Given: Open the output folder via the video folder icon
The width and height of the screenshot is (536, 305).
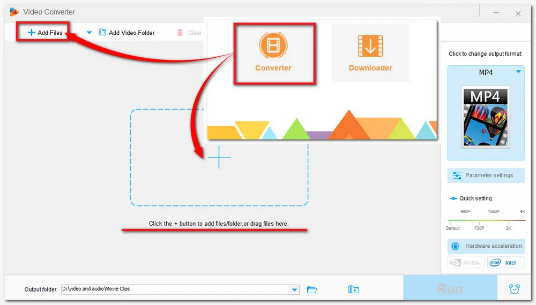Looking at the screenshot, I should click(353, 289).
